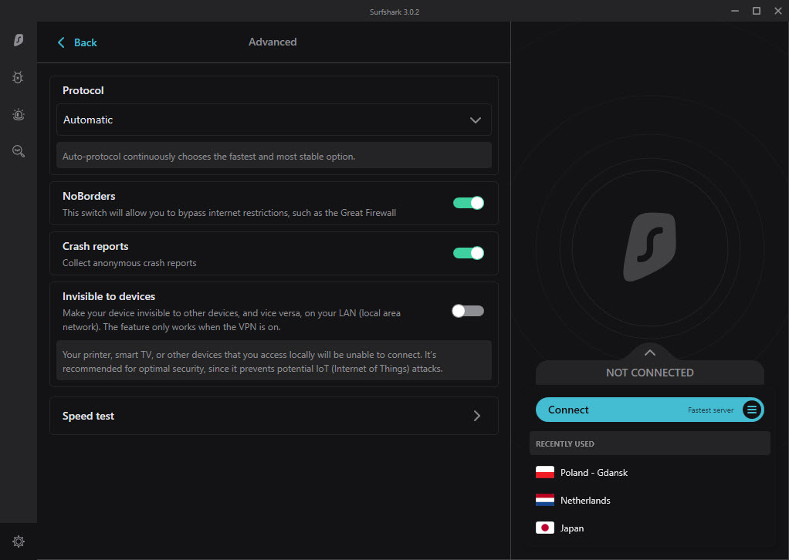Select Japan from recently used
This screenshot has width=789, height=560.
[x=650, y=528]
